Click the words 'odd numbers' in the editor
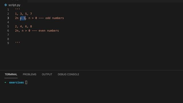The width and height of the screenshot is (183, 103). point(55,18)
